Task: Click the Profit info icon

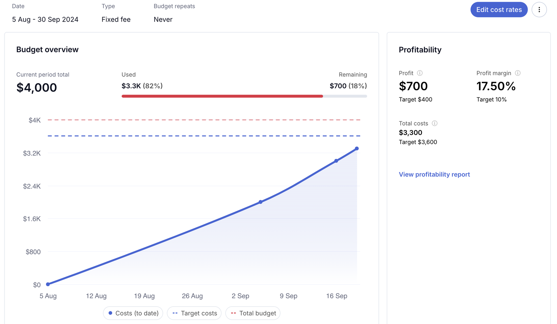Action: [x=420, y=73]
